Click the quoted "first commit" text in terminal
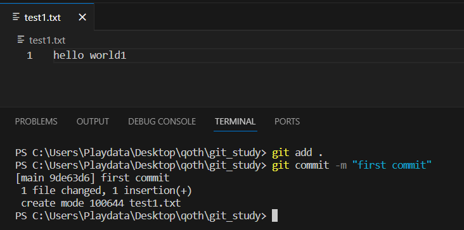This screenshot has height=230, width=464. tap(392, 165)
